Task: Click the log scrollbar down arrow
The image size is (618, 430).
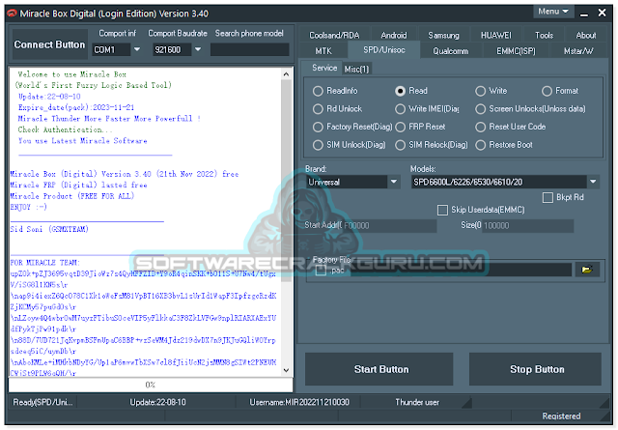Action: pos(286,370)
